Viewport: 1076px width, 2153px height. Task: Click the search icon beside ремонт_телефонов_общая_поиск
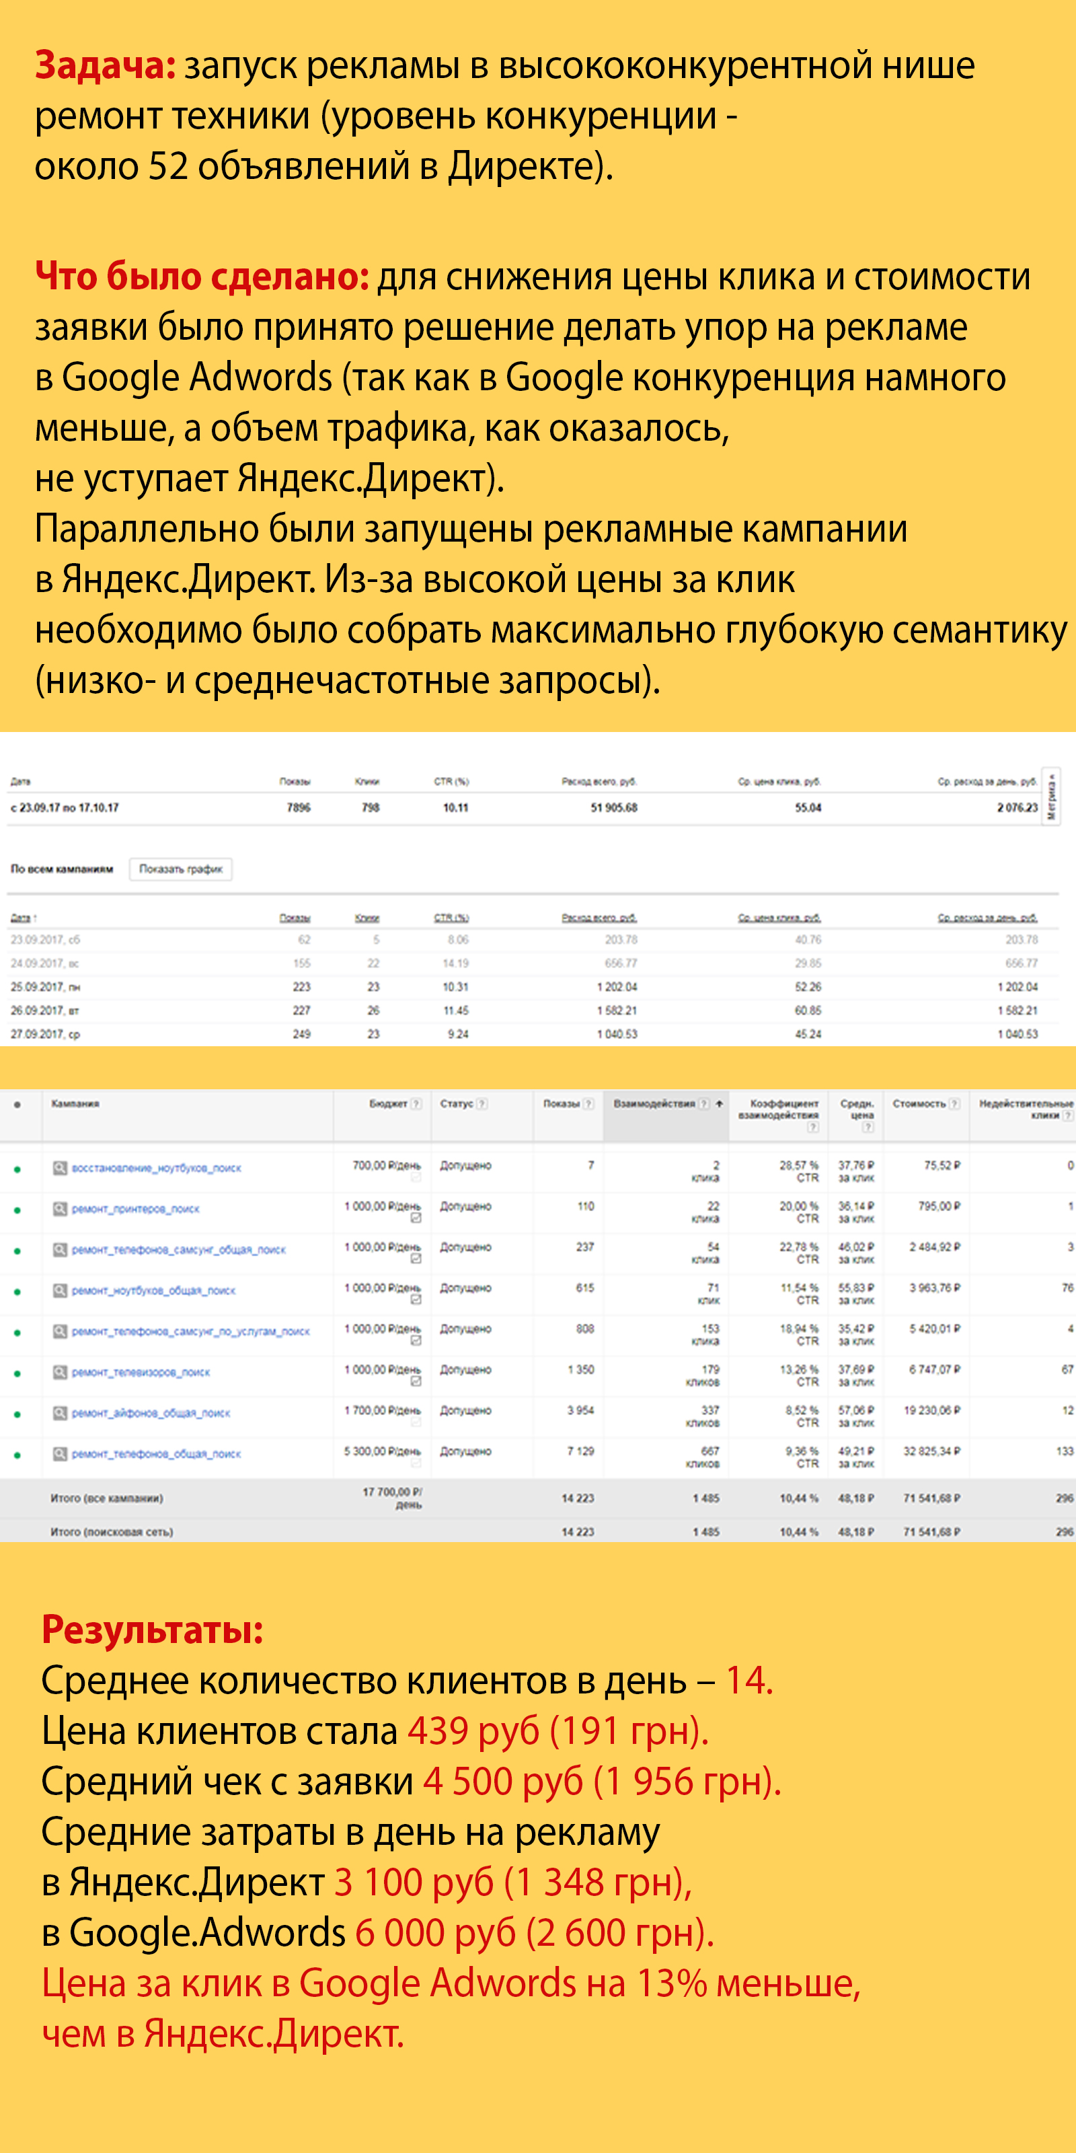(x=60, y=1454)
